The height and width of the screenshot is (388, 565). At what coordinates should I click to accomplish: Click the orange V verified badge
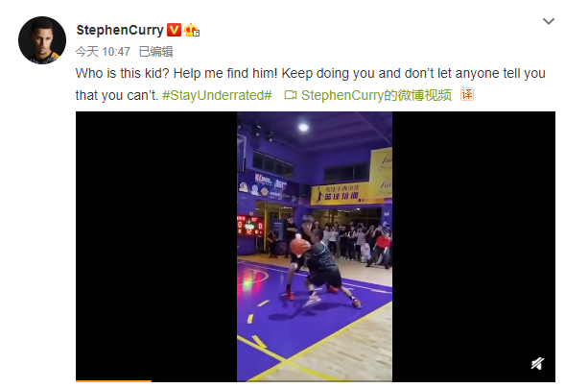coord(174,30)
